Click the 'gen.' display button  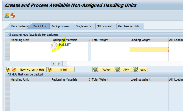click(x=140, y=70)
